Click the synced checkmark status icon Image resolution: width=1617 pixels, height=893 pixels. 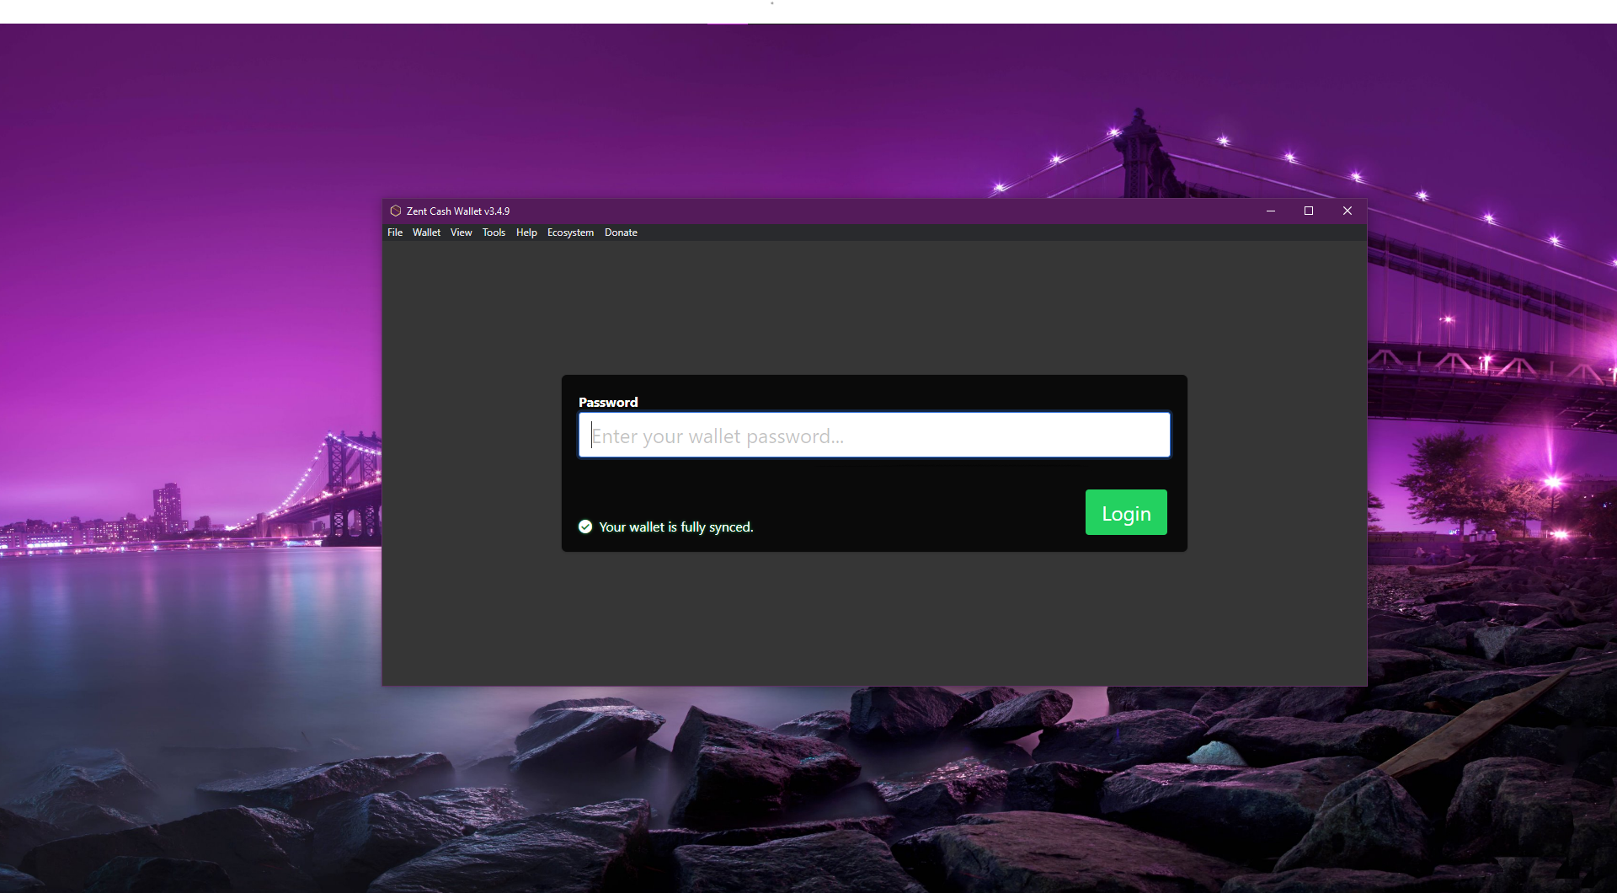585,527
